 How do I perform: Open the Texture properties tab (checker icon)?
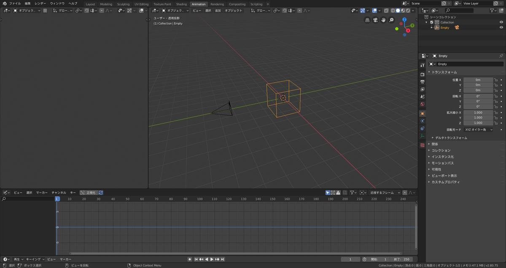coord(422,145)
